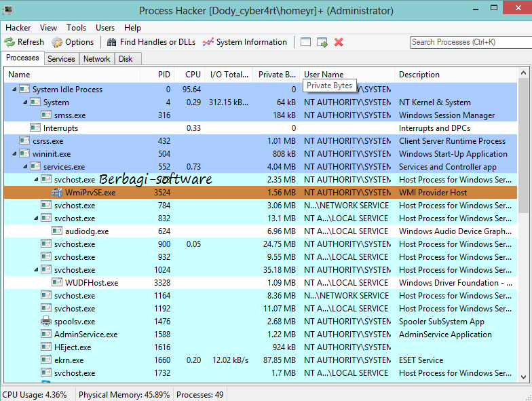Viewport: 532px width, 401px height.
Task: Click the HEject.exe process icon
Action: (46, 347)
